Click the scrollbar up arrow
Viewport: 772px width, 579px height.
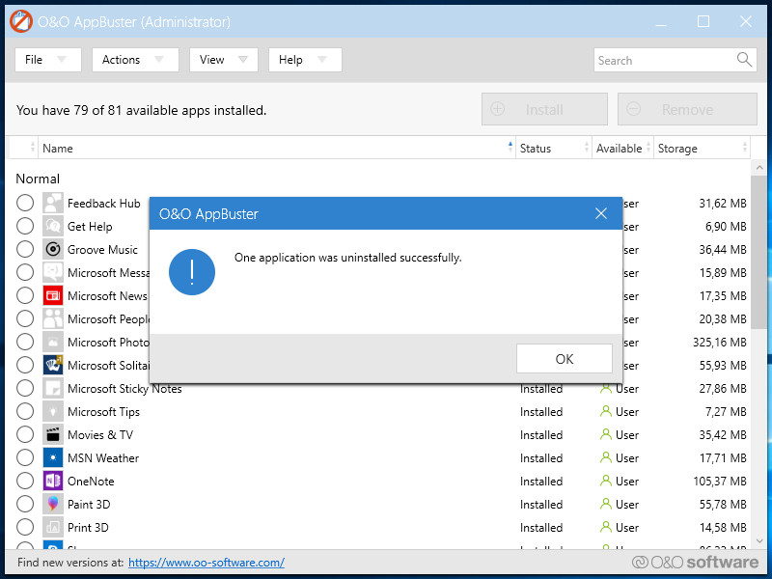759,167
